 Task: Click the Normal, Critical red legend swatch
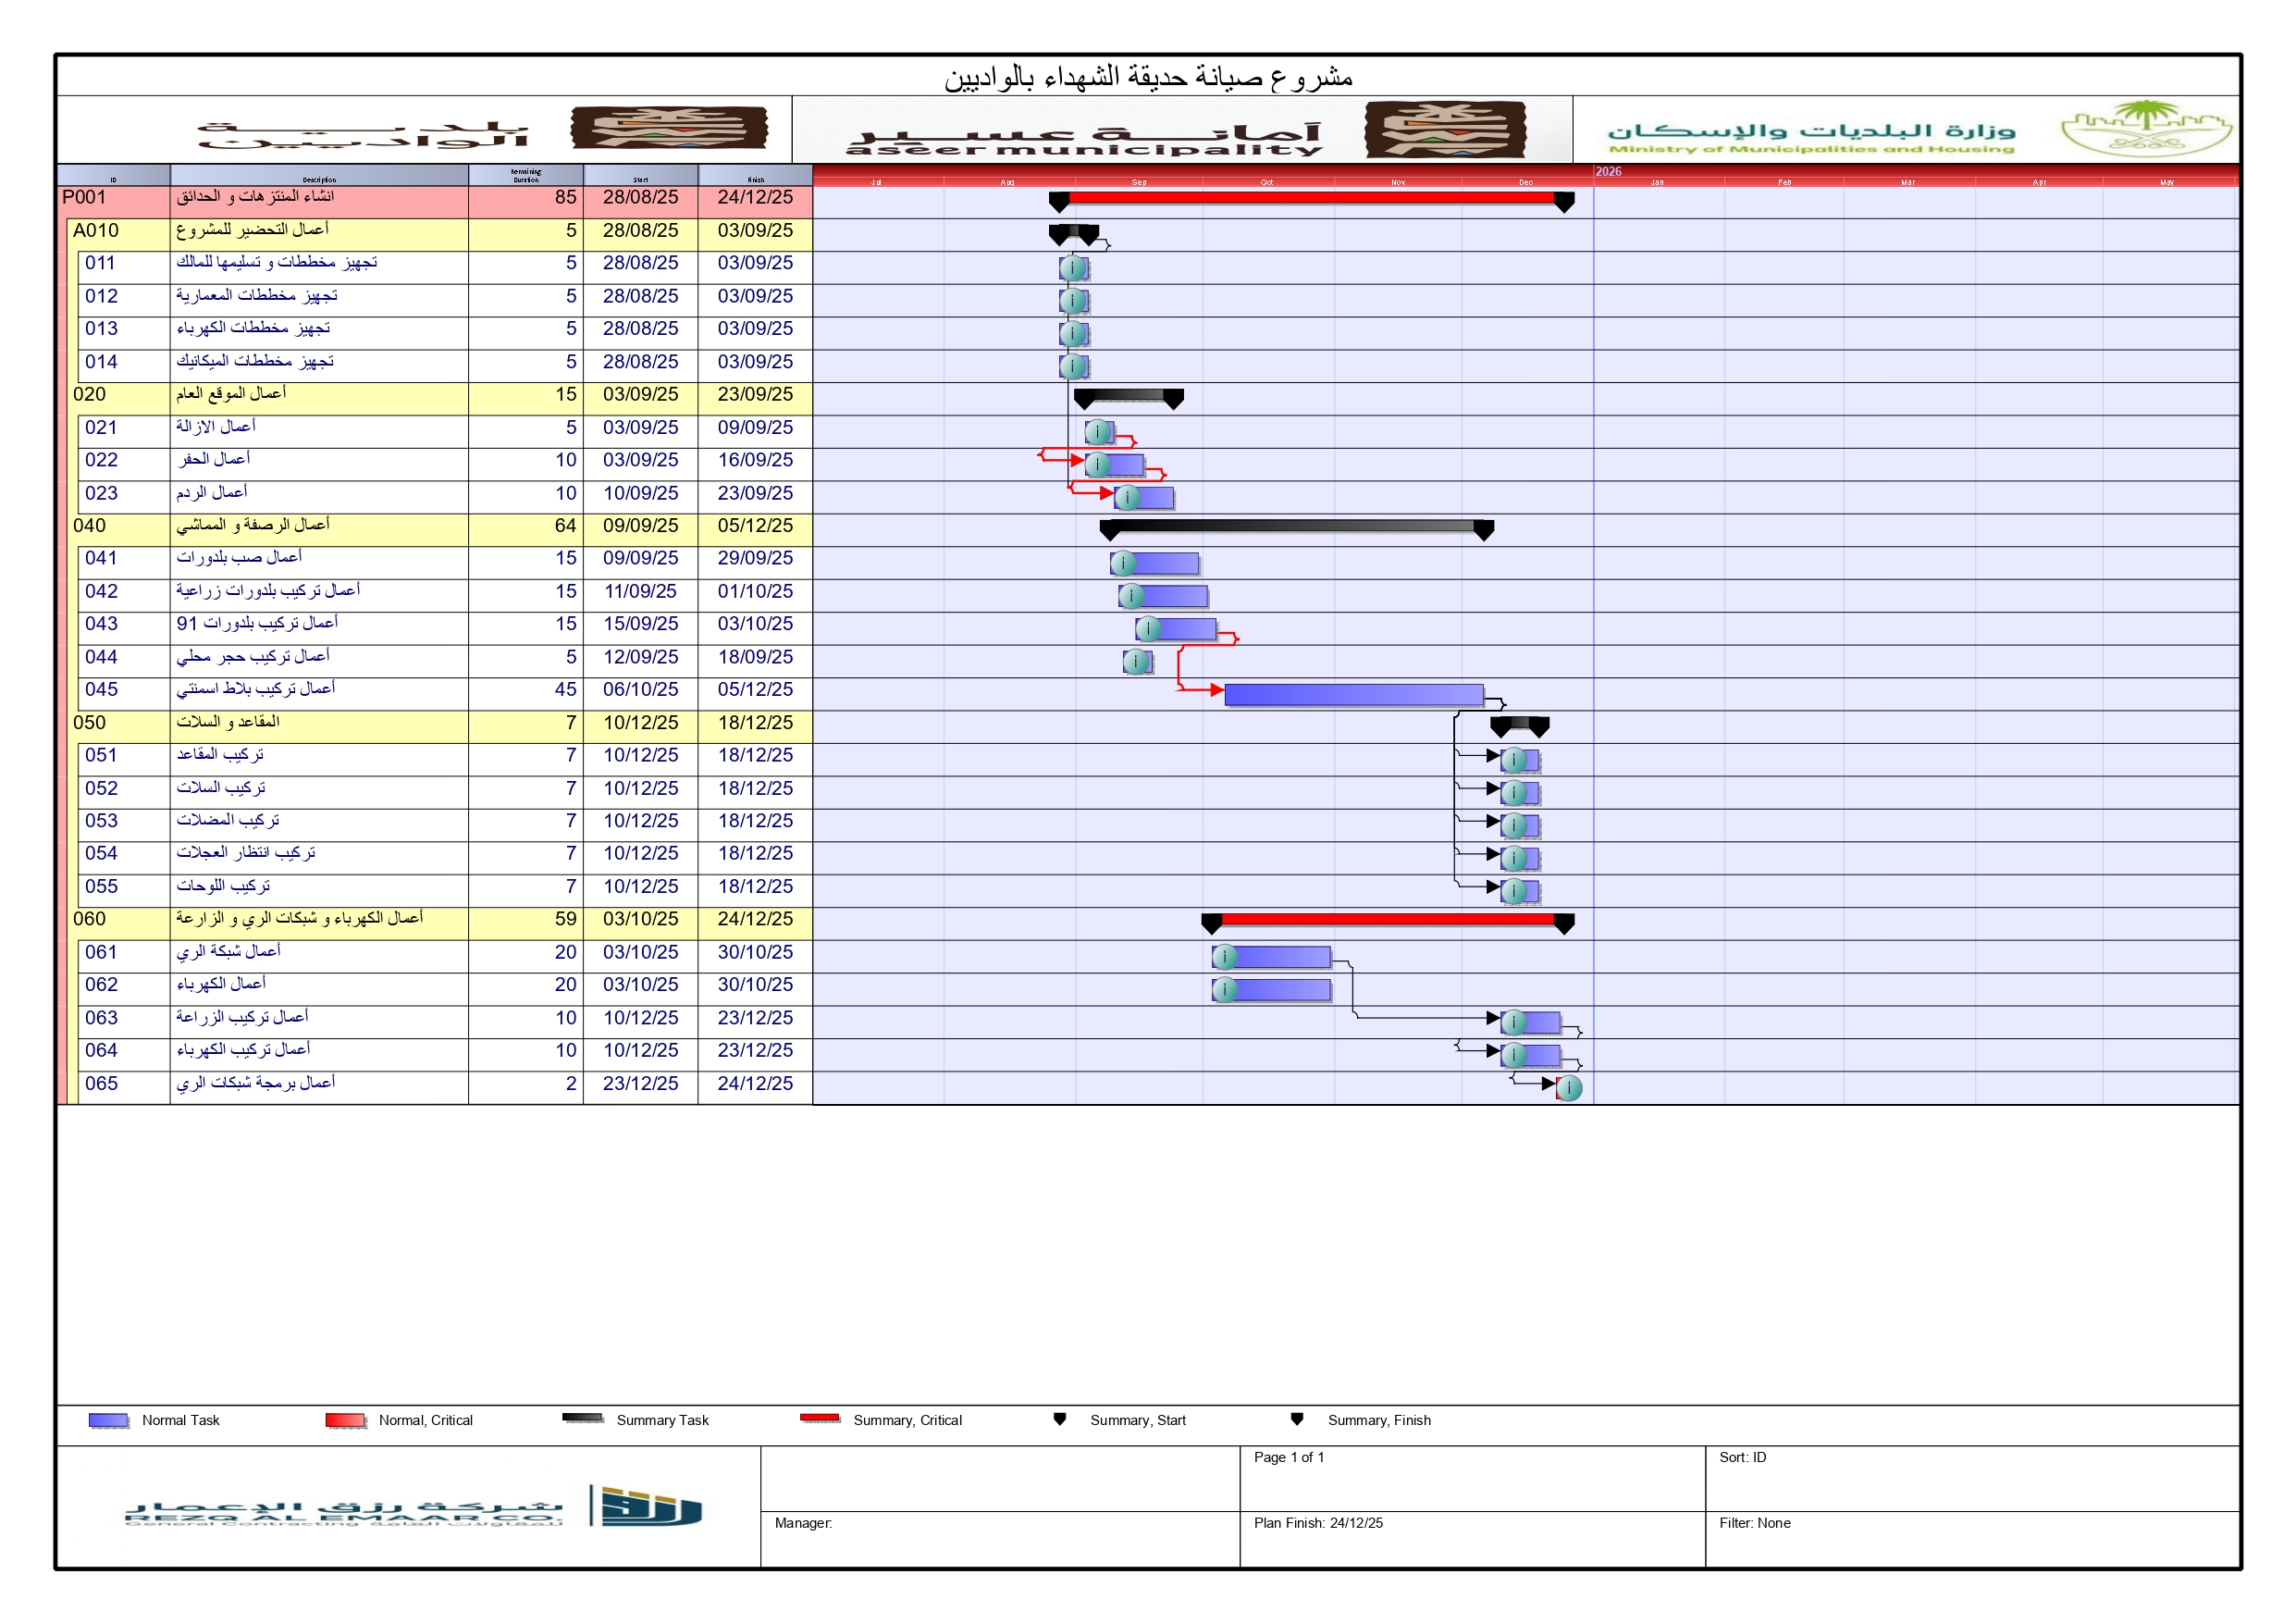click(x=345, y=1419)
